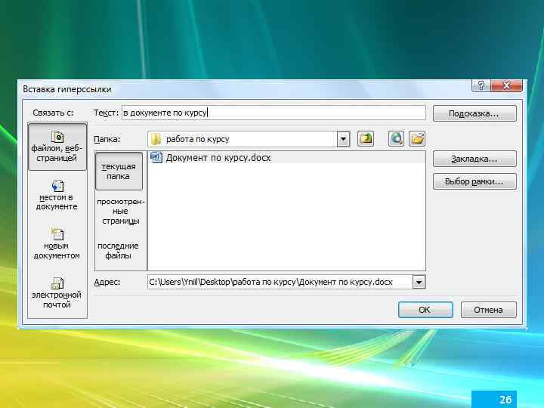Click the Выбор рамки button
Screen dimensions: 544x408
click(474, 181)
